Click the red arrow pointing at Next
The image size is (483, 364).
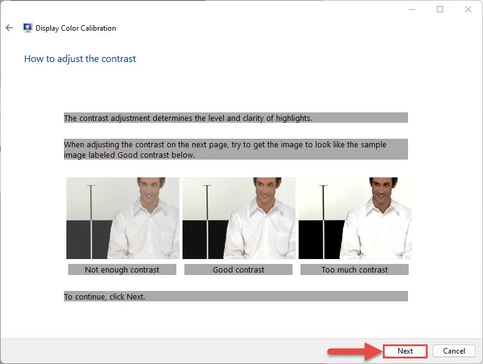[352, 352]
